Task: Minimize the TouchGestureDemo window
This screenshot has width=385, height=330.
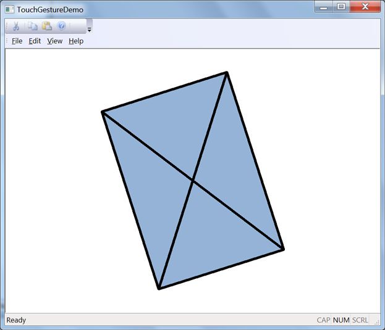Action: pyautogui.click(x=324, y=7)
